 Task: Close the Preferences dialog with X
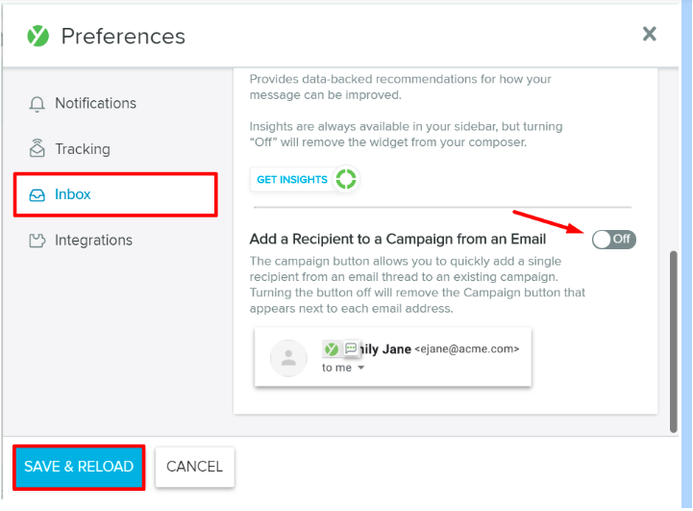coord(649,34)
